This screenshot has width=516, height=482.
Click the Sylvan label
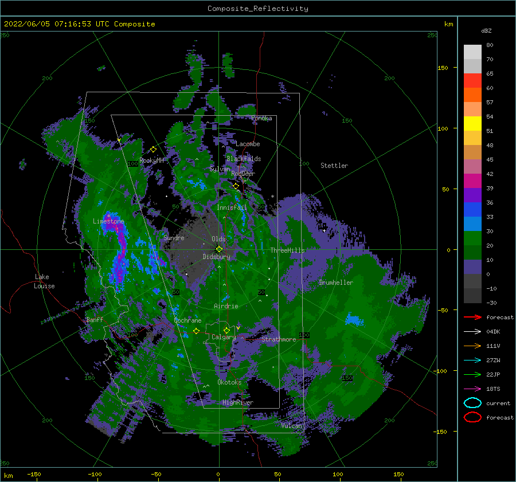tap(220, 169)
